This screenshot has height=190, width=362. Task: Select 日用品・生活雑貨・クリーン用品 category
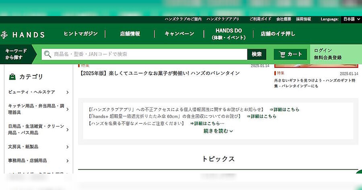point(36,129)
